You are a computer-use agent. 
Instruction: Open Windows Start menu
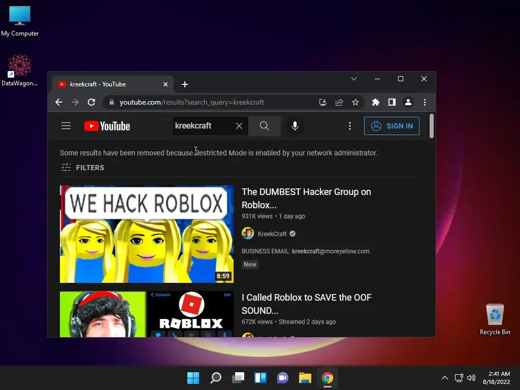[x=193, y=378]
